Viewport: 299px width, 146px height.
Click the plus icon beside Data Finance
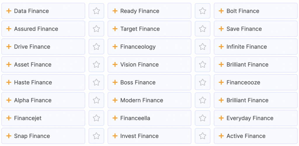9,11
